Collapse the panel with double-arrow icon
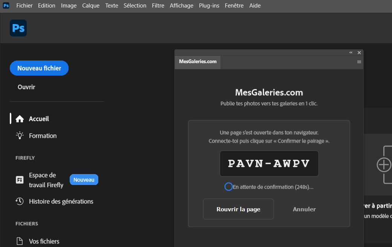This screenshot has height=247, width=392. tap(351, 52)
